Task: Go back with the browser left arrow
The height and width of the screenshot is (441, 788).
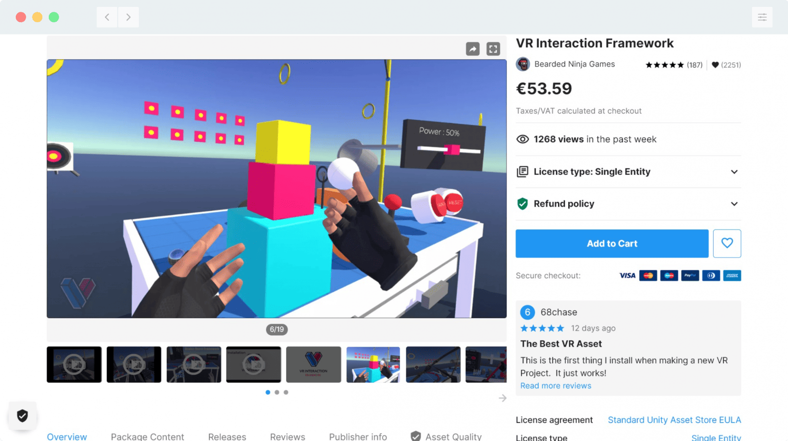Action: [x=107, y=17]
